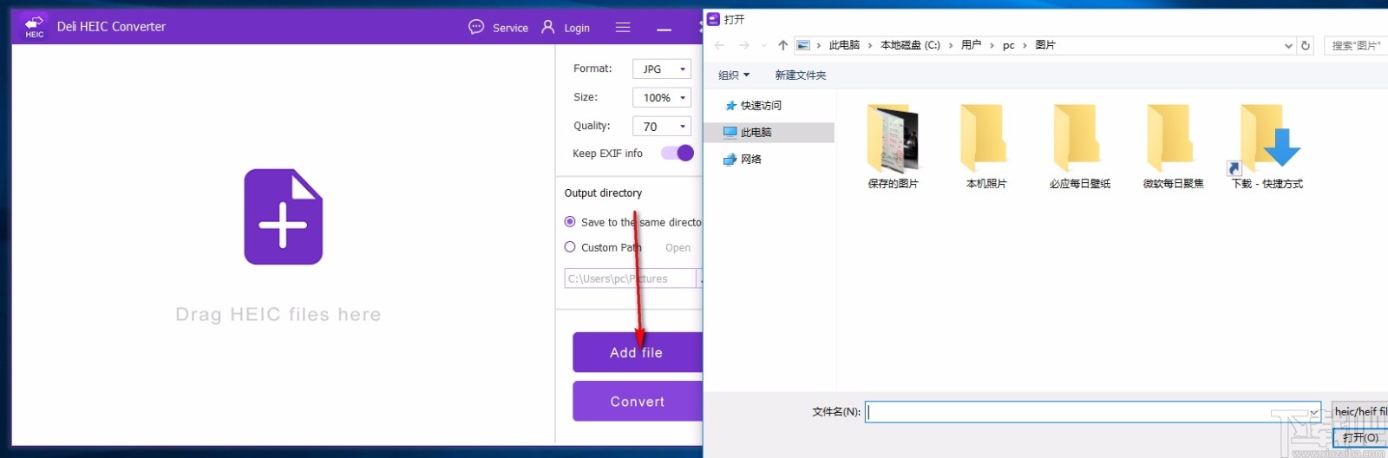Click the 打开(O) button
1388x458 pixels.
click(1359, 437)
